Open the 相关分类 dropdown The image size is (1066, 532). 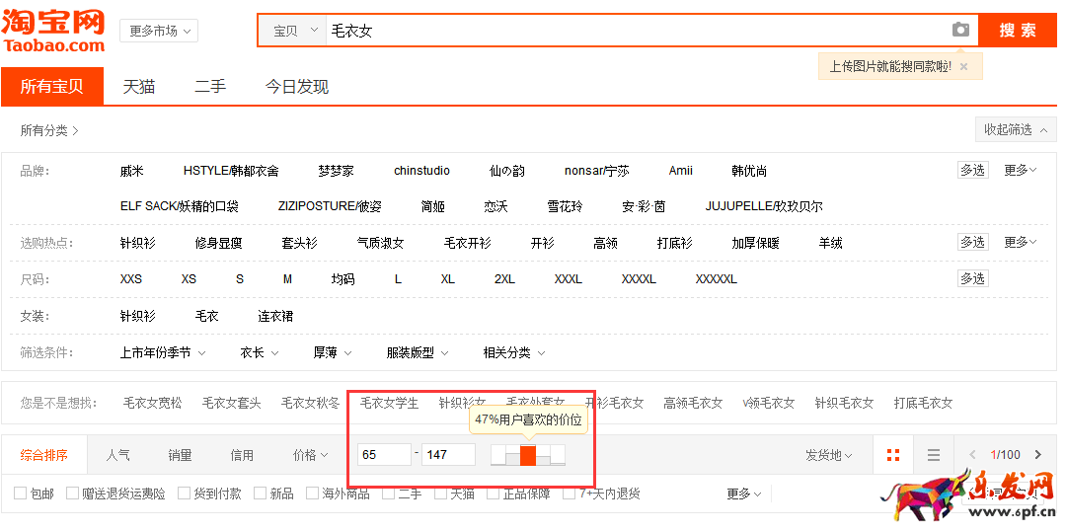coord(514,352)
